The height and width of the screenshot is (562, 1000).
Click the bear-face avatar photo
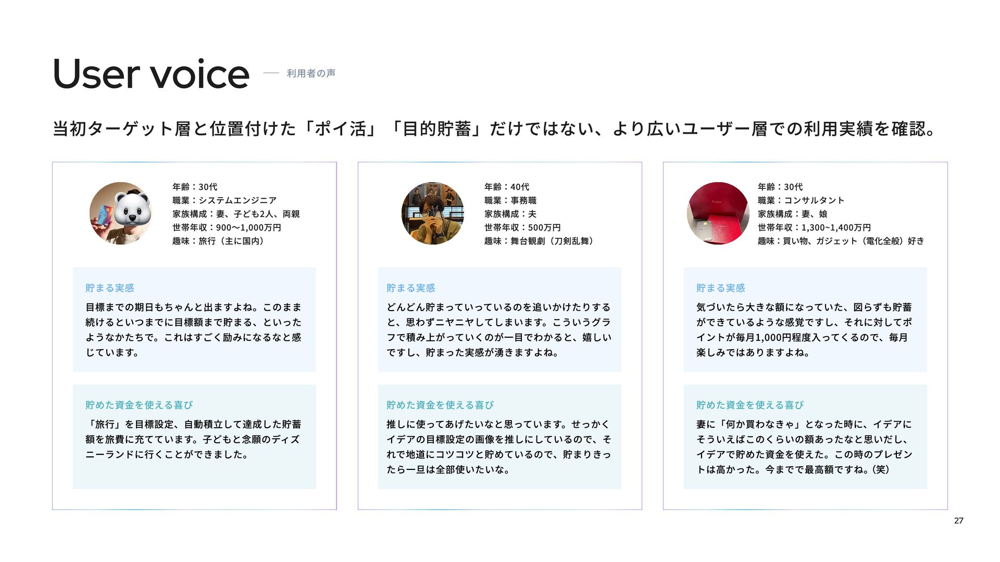click(x=121, y=213)
